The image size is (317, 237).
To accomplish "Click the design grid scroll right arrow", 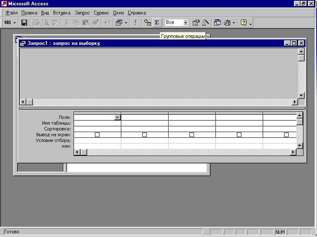I will click(293, 152).
